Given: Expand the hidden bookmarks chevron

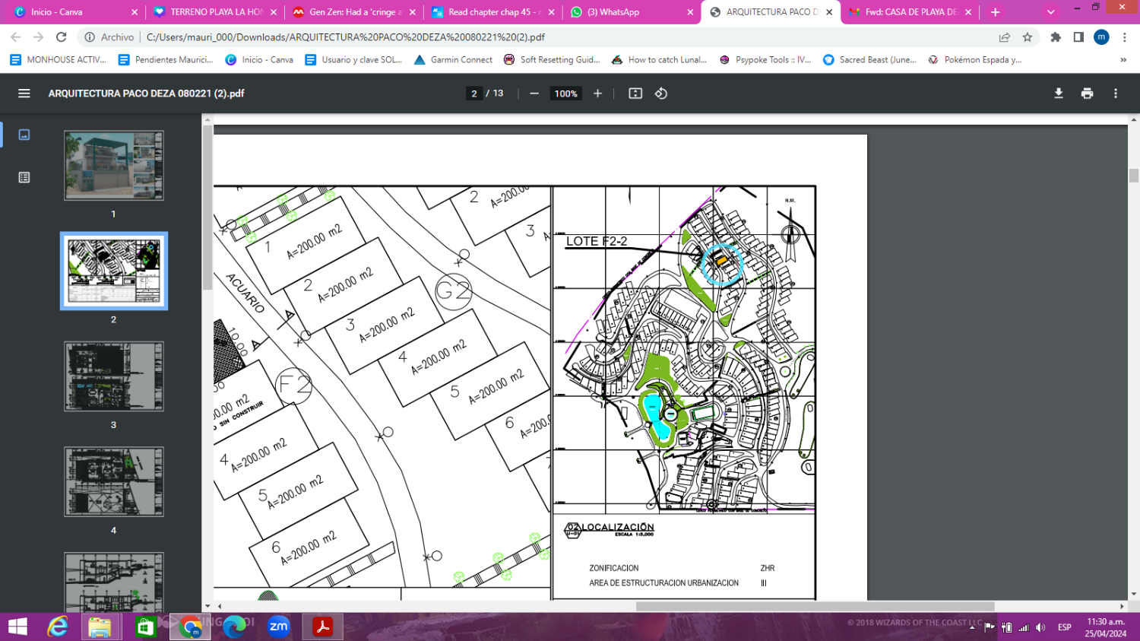Looking at the screenshot, I should click(x=1123, y=60).
